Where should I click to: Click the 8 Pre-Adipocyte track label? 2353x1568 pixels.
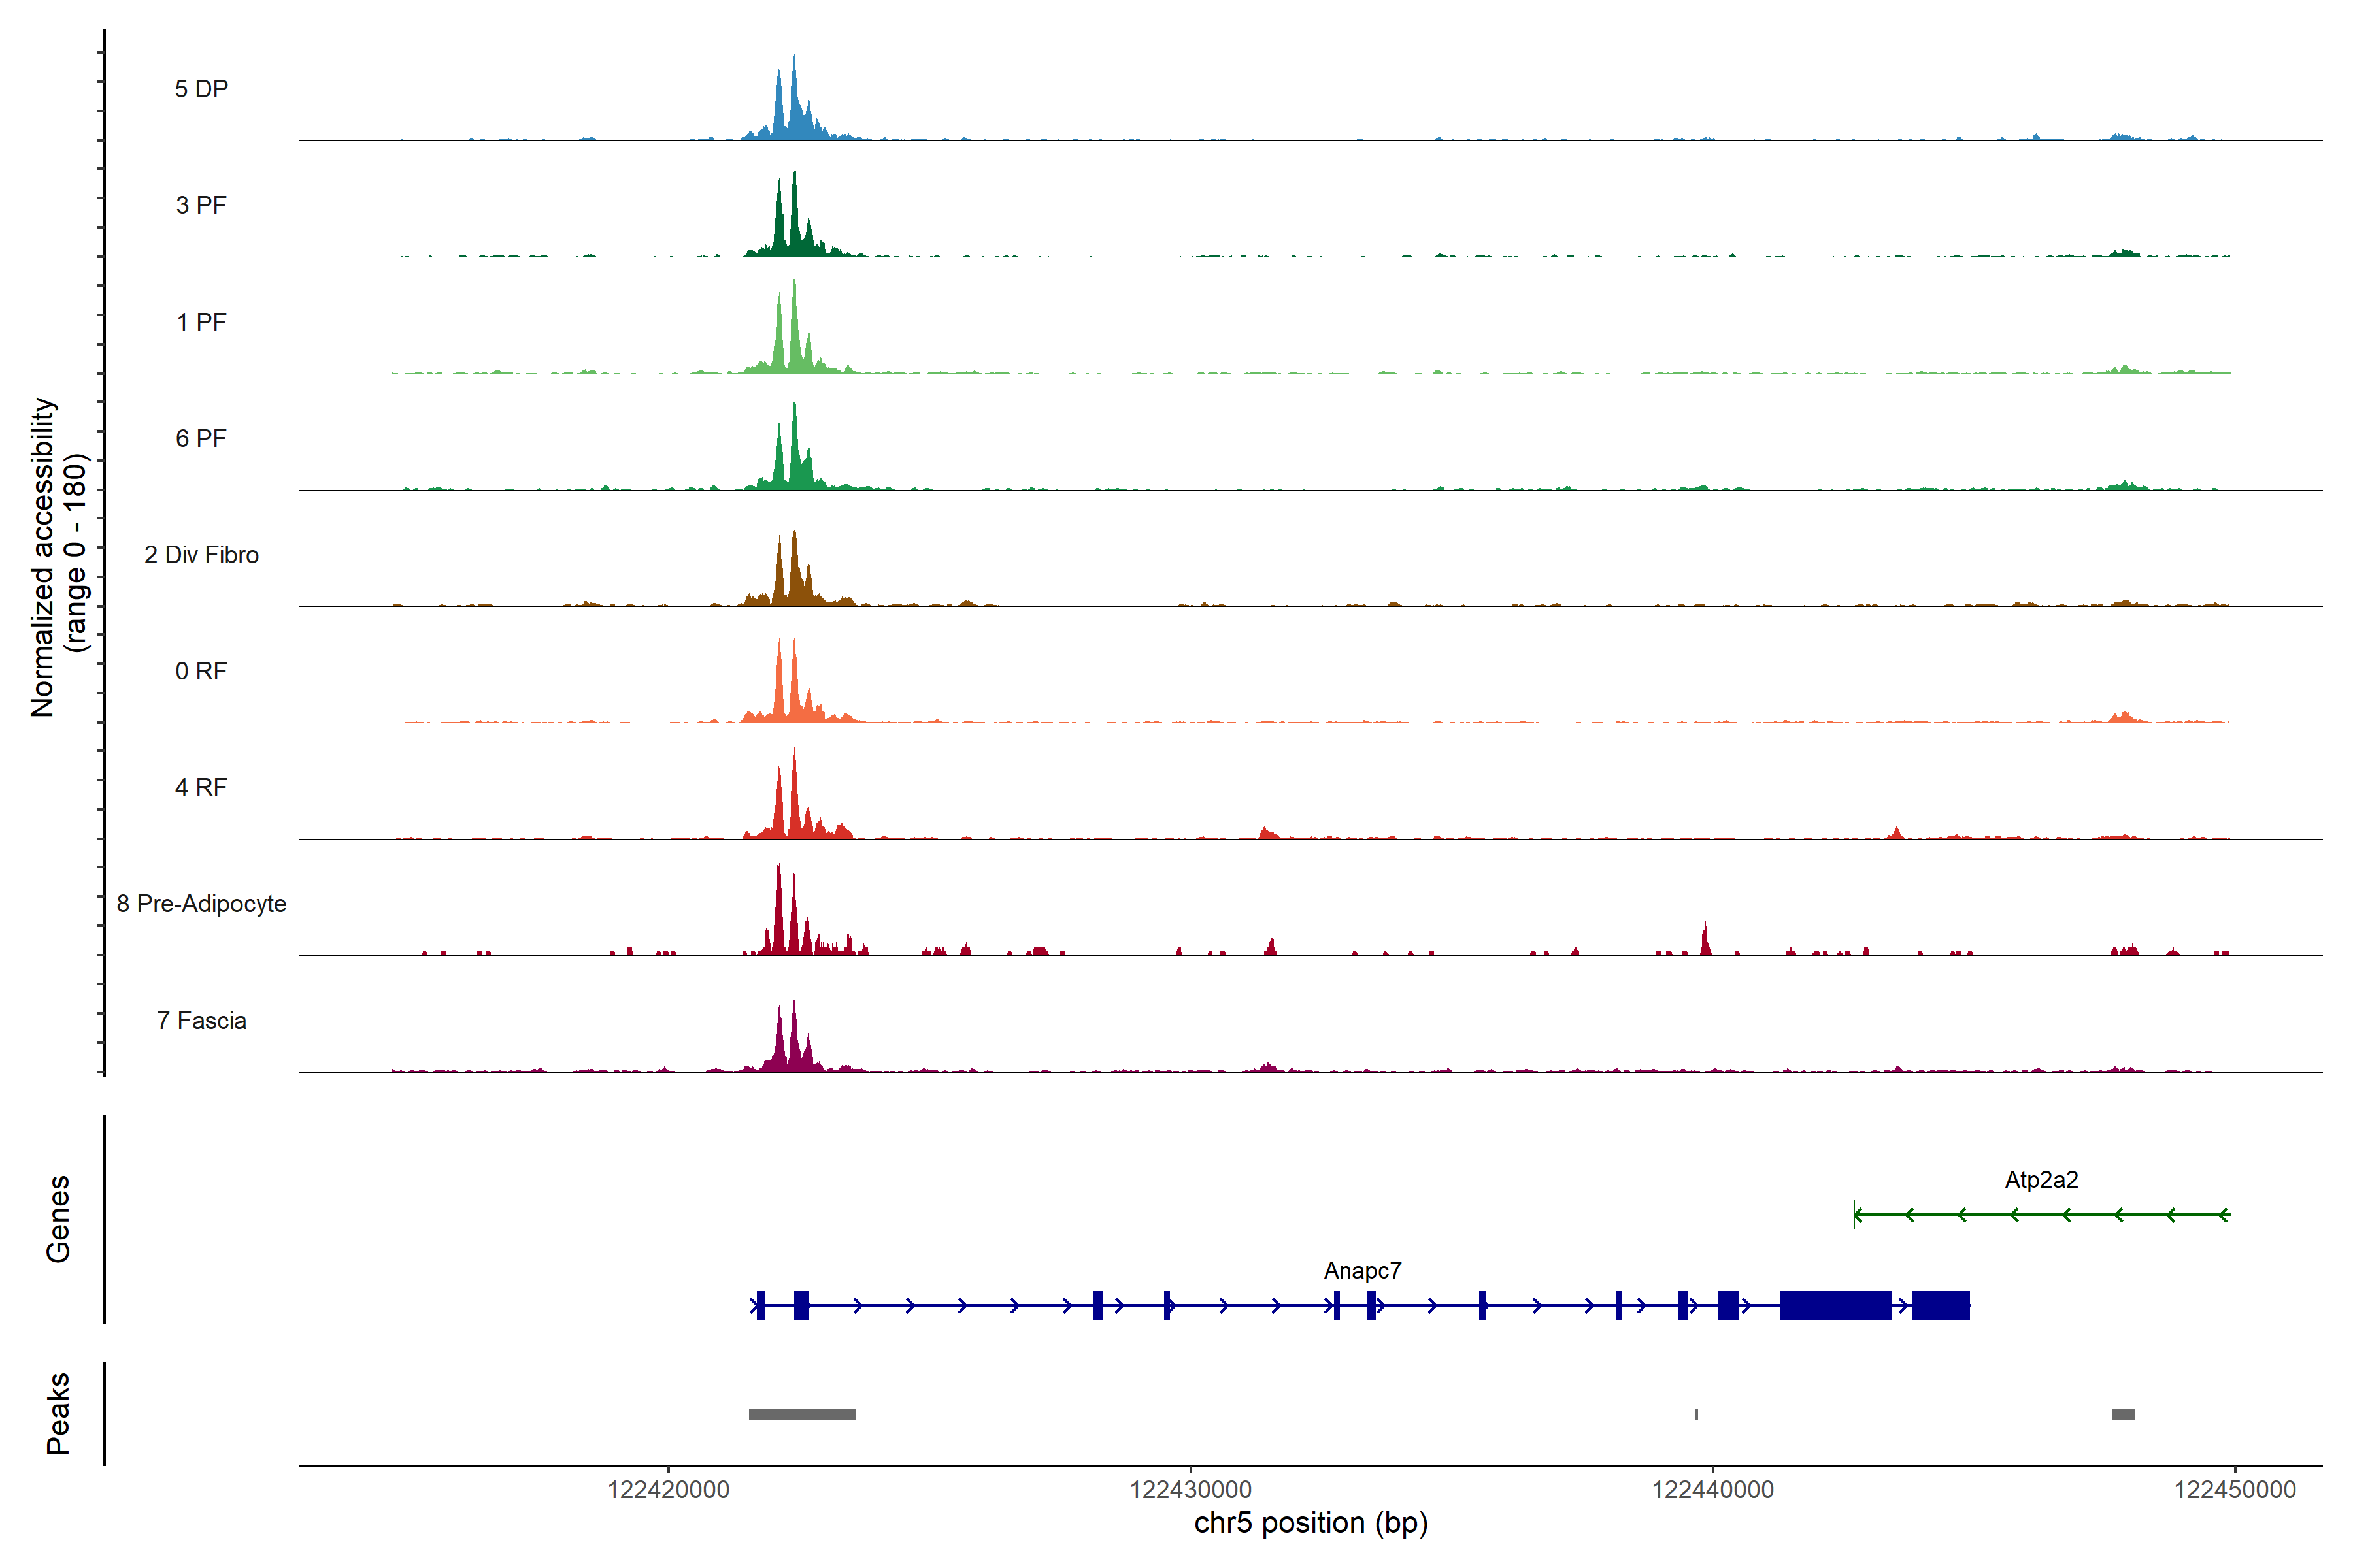pyautogui.click(x=201, y=904)
